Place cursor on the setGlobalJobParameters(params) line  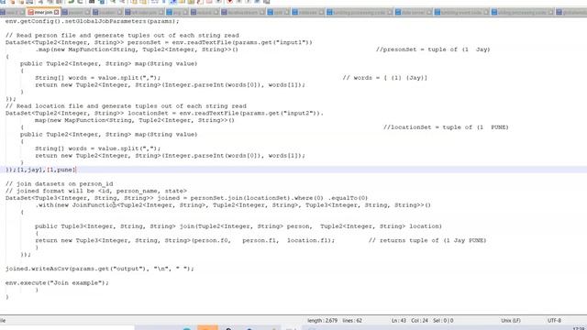[92, 21]
